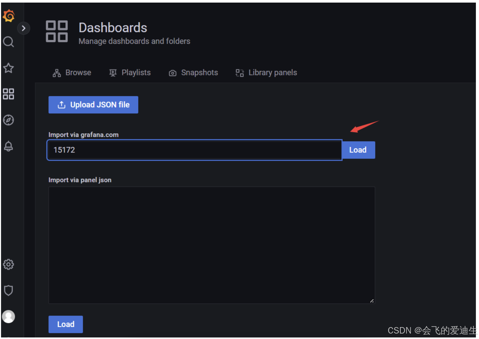This screenshot has height=339, width=479.
Task: Open Dashboards grid icon in sidebar
Action: pyautogui.click(x=8, y=94)
